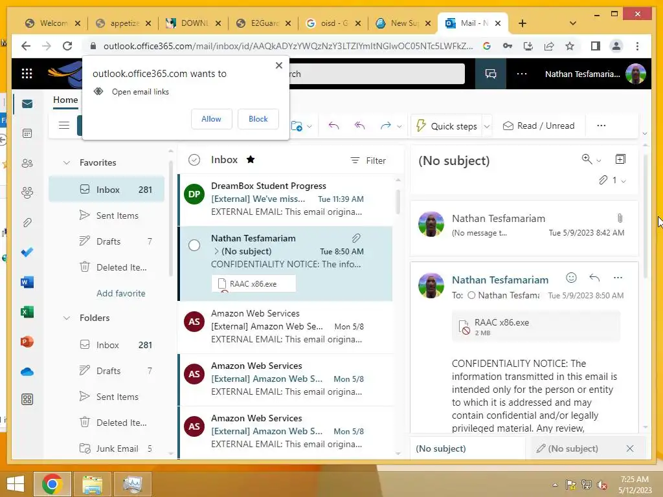This screenshot has height=497, width=663.
Task: Open the Office app launcher grid
Action: [x=27, y=74]
